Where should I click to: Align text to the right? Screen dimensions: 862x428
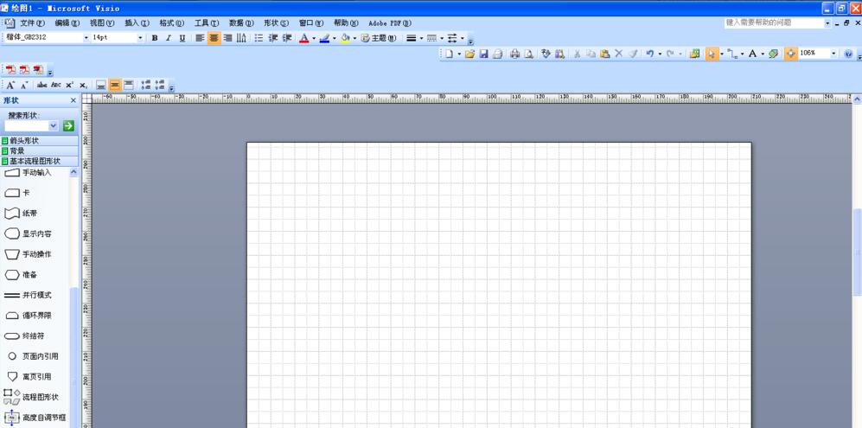point(227,39)
